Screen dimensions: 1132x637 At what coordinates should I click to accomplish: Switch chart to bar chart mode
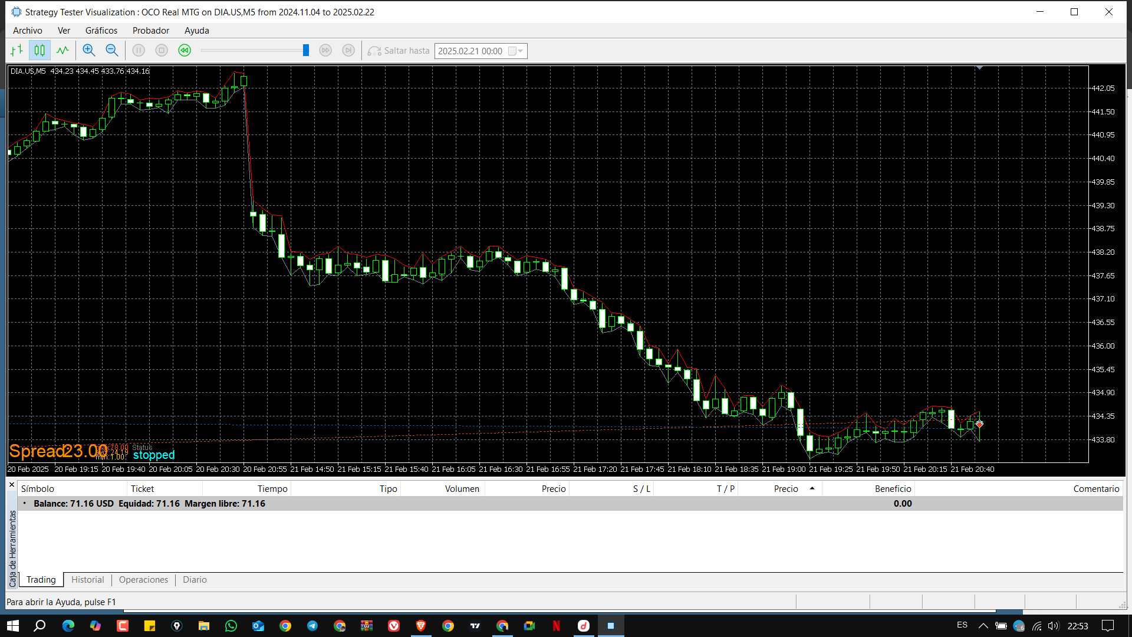coord(17,51)
